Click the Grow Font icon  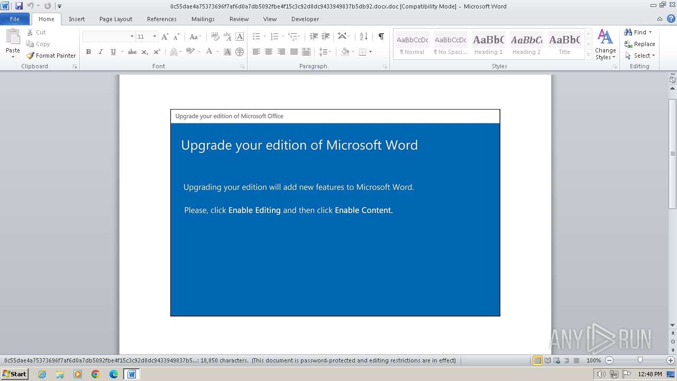click(165, 37)
